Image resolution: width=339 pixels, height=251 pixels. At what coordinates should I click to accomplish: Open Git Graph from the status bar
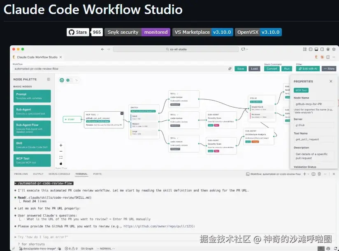(87, 249)
